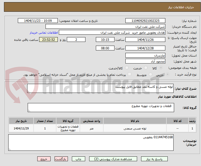Click the price validity date 1404/12/28

coord(145,48)
